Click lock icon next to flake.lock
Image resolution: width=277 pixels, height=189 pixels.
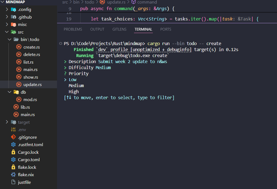point(13,167)
